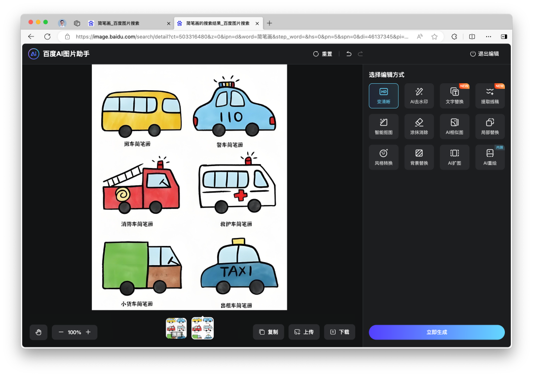Choose the AI重绘 redraw tool
The image size is (533, 376).
[x=490, y=157]
